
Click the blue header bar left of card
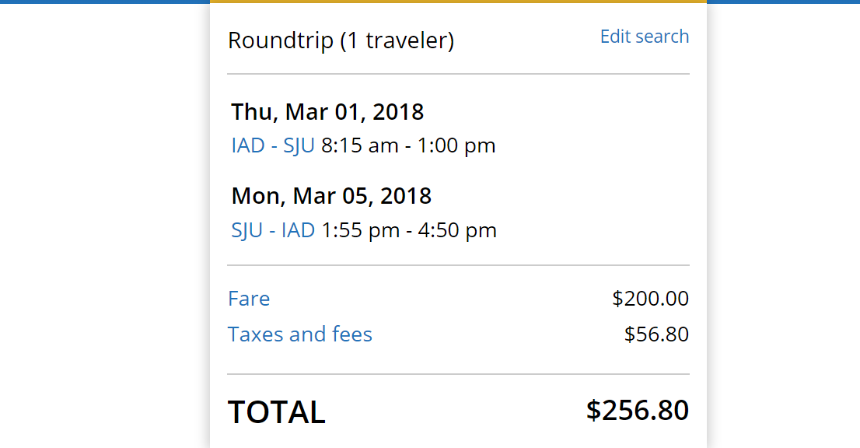tap(104, 2)
